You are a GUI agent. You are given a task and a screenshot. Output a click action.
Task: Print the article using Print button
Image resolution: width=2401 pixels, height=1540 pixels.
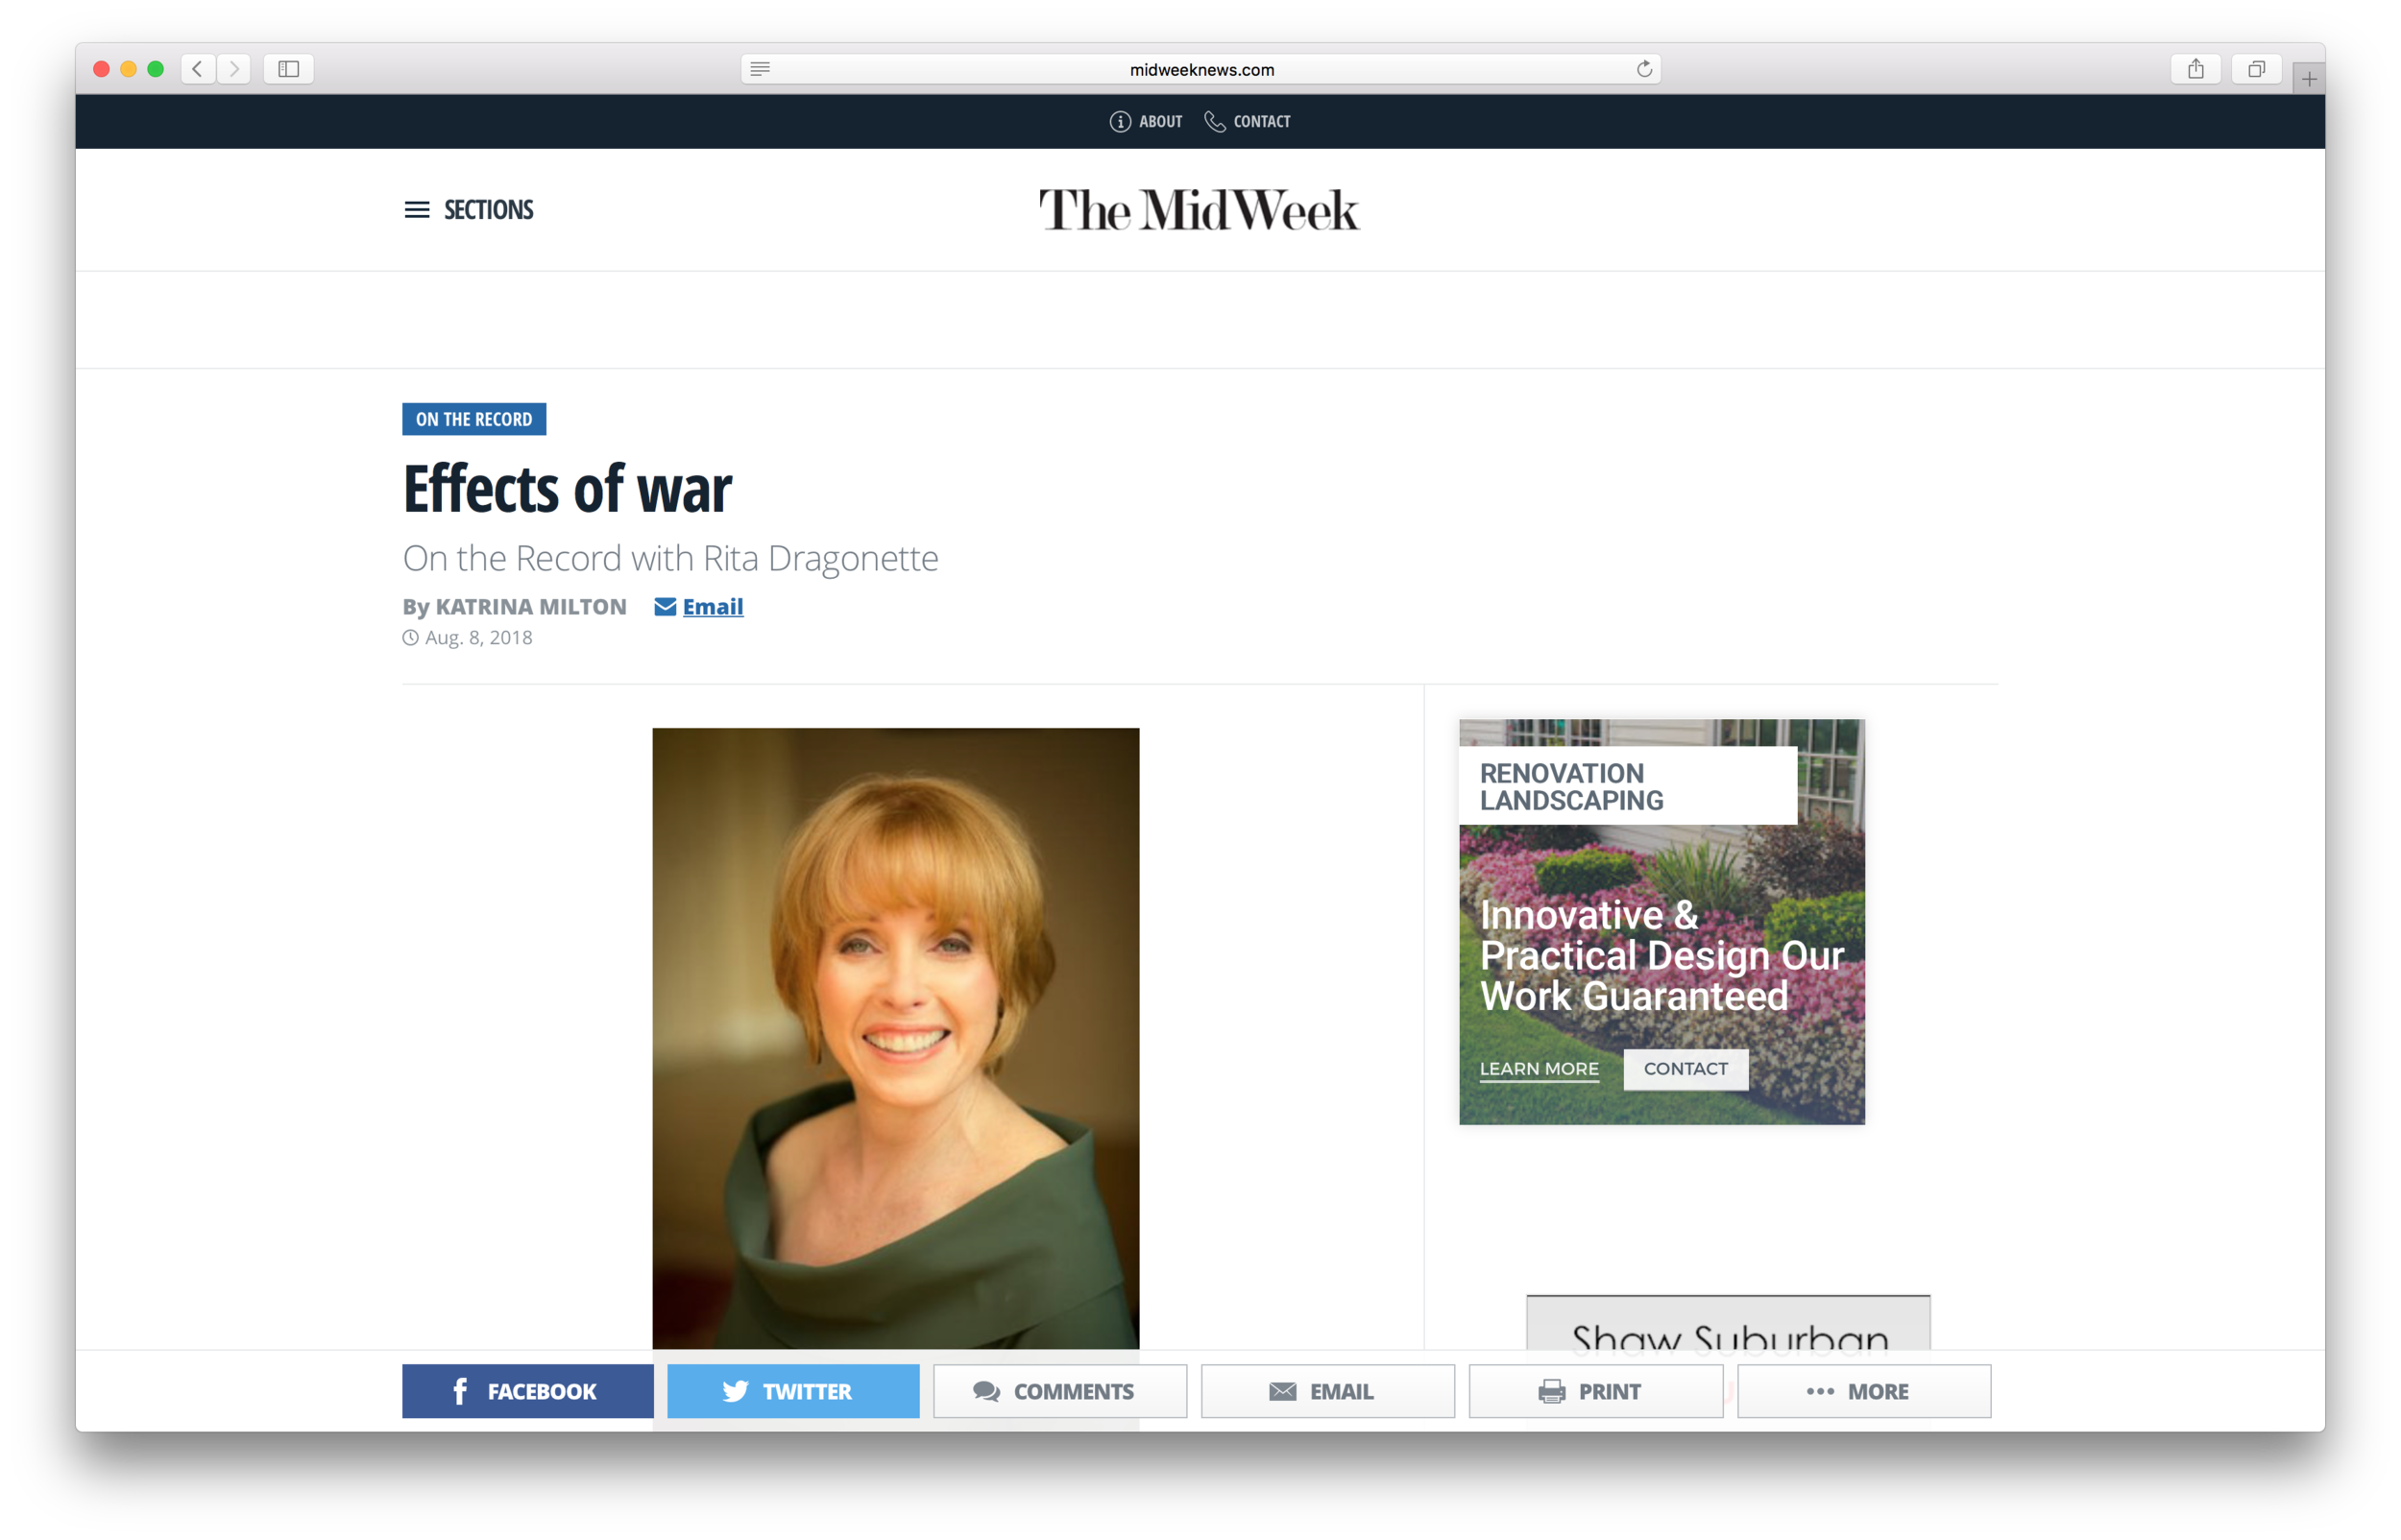coord(1595,1391)
